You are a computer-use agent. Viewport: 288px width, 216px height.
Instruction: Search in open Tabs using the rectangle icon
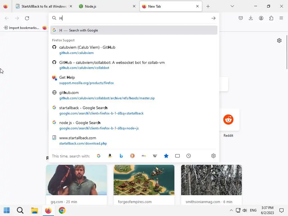(177, 156)
